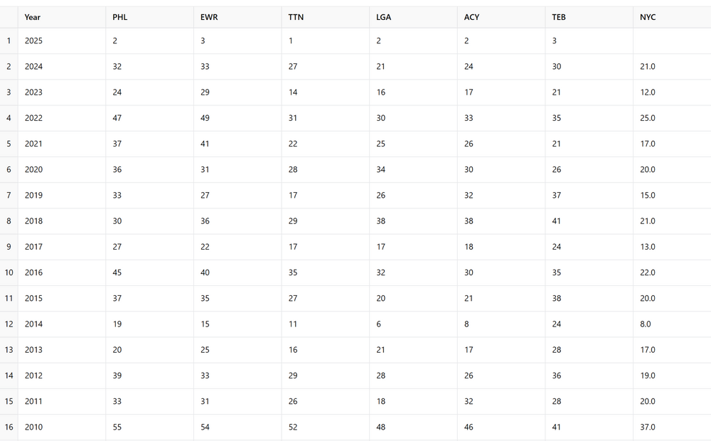711x441 pixels.
Task: Click the TEB column header
Action: (x=589, y=17)
